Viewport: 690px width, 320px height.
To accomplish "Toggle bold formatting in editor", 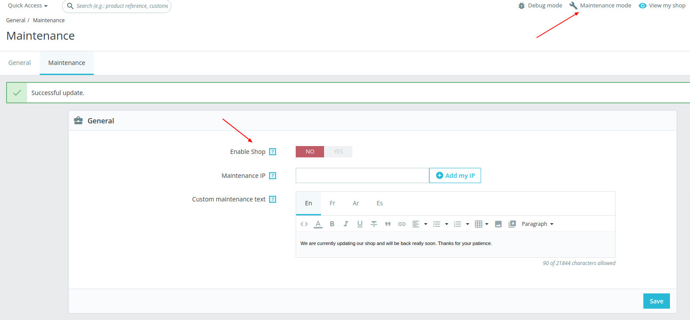I will (x=332, y=224).
